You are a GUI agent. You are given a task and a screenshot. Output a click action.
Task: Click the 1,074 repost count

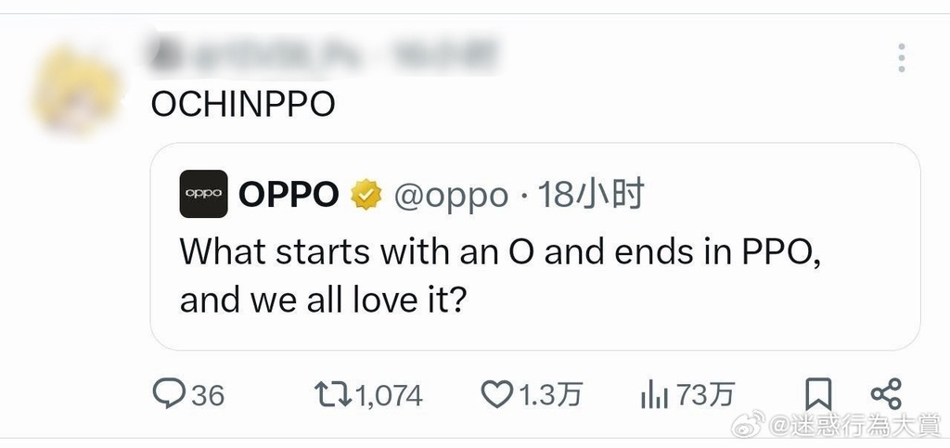[389, 396]
